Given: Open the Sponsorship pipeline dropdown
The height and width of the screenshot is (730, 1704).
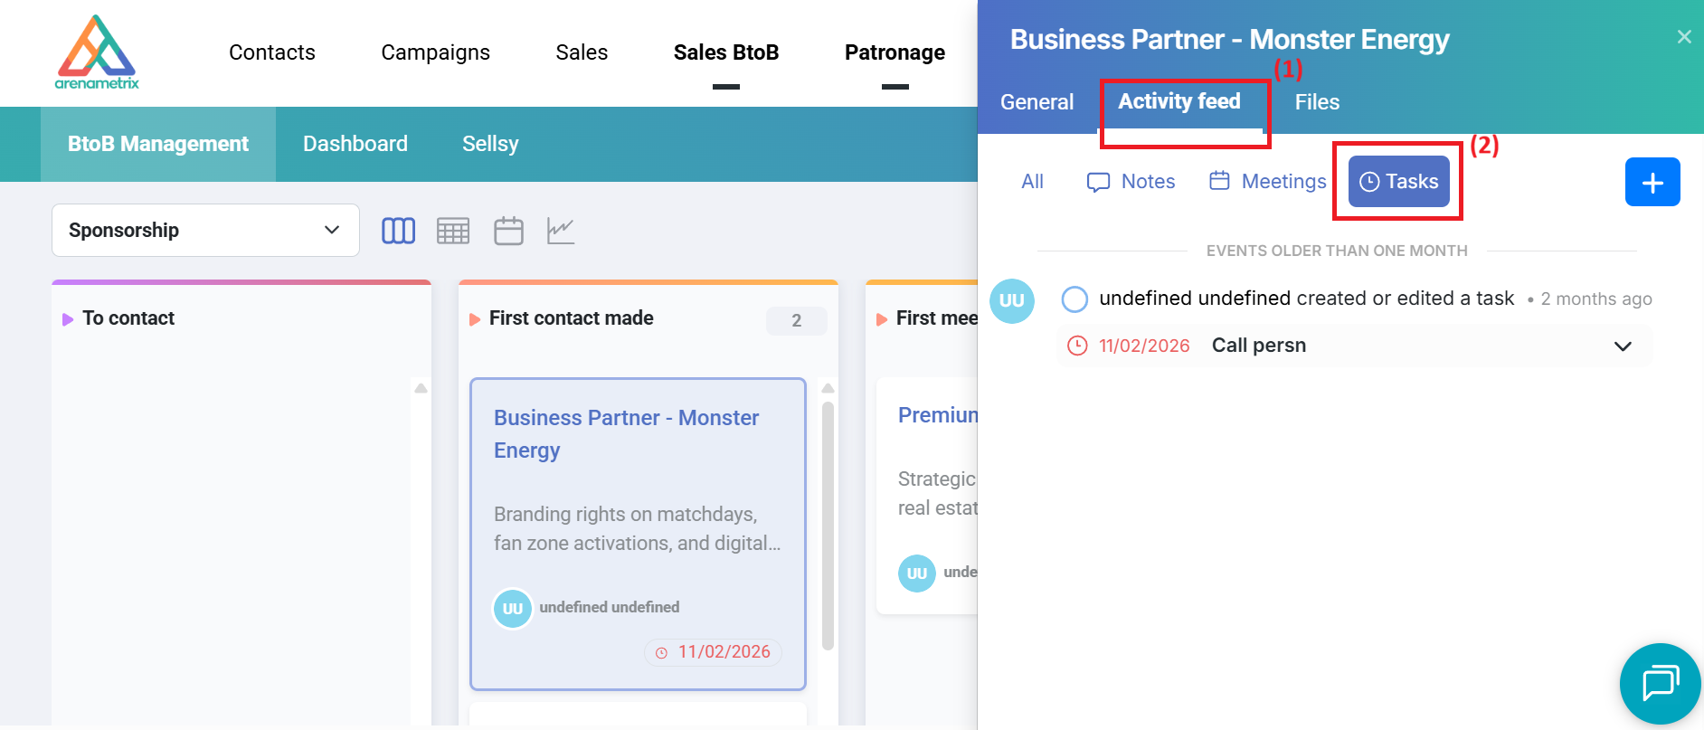Looking at the screenshot, I should click(x=205, y=231).
